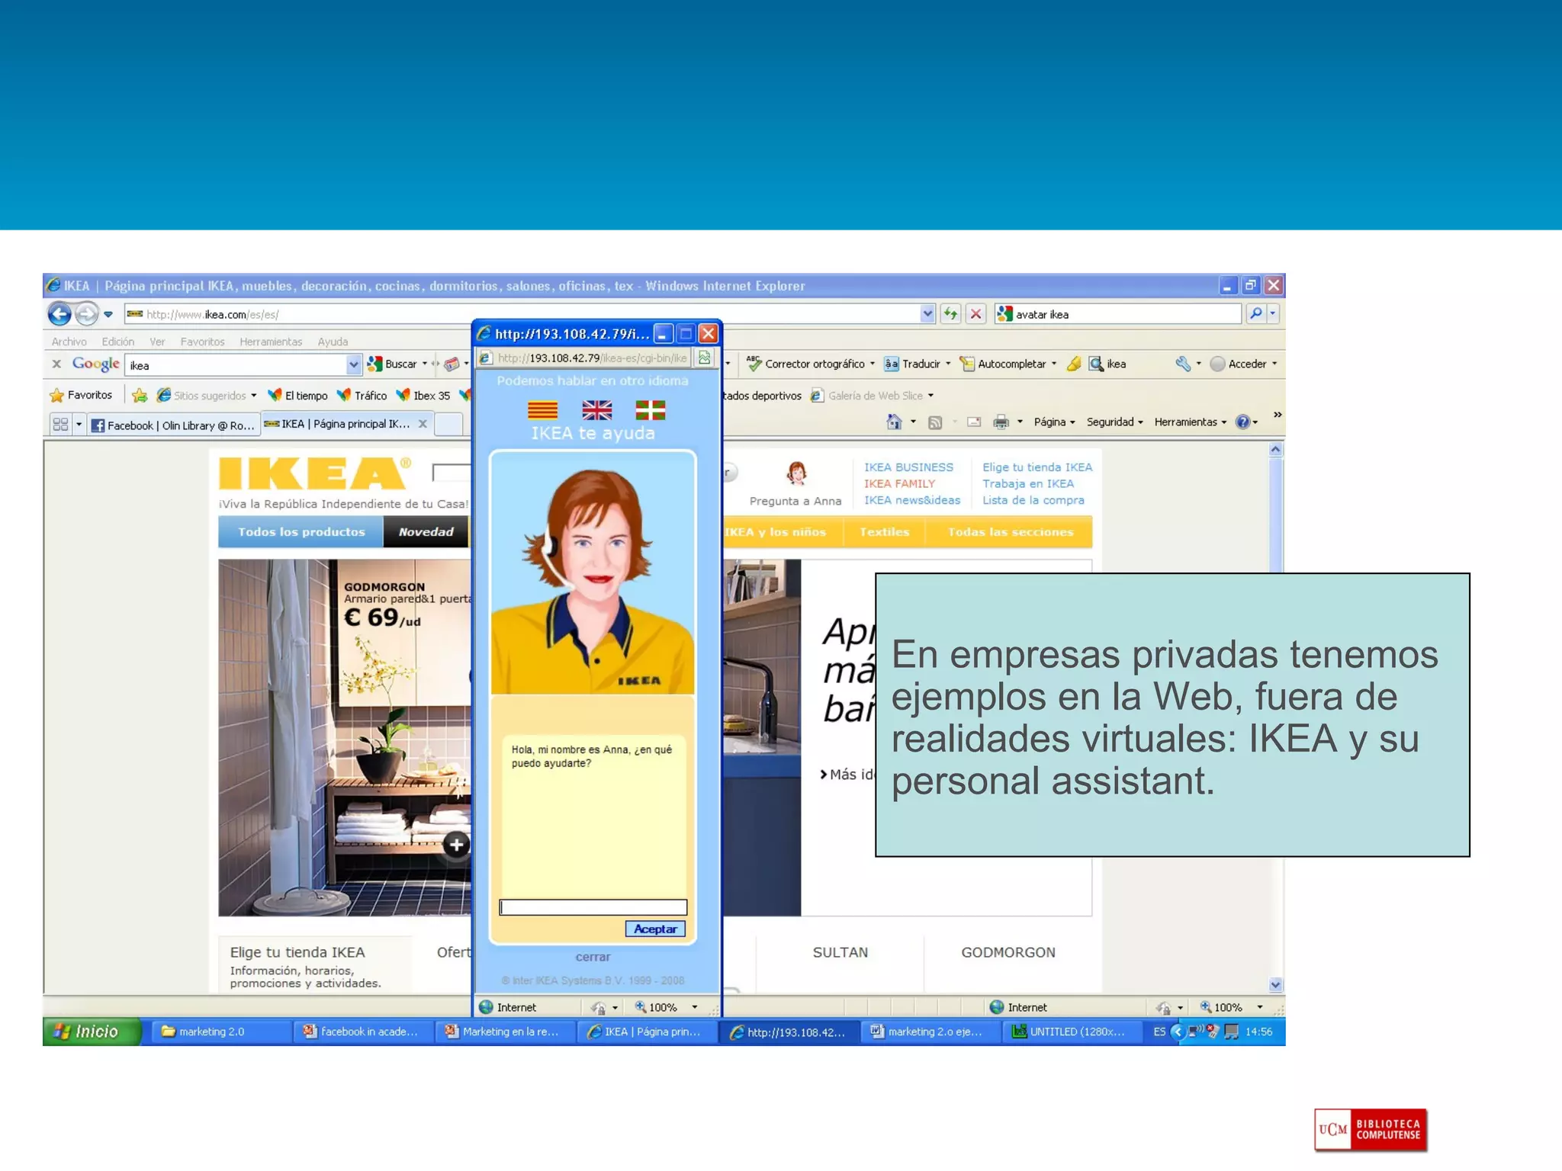Click the ES language indicator in tray

(x=1159, y=1031)
